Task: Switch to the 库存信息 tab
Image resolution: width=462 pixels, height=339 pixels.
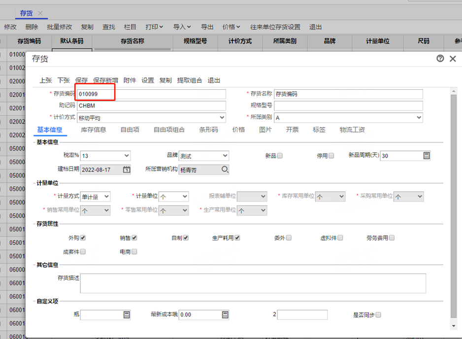Action: point(94,130)
